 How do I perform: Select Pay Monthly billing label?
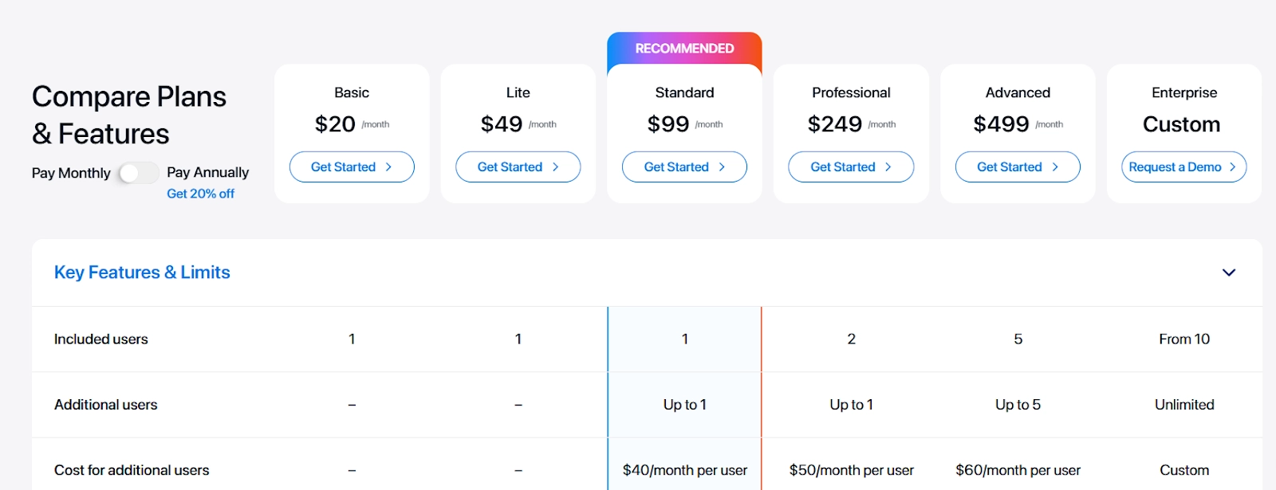(x=71, y=173)
